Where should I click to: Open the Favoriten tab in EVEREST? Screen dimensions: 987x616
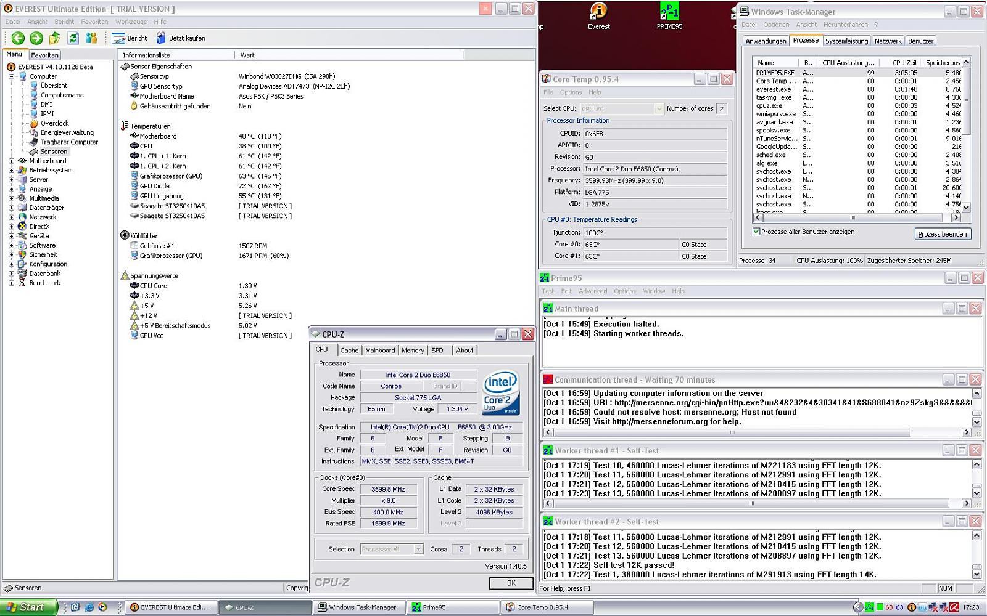44,55
